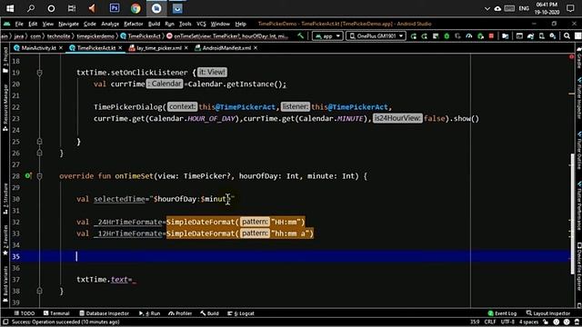The width and height of the screenshot is (582, 327).
Task: Open the Event Log tool window
Action: click(x=502, y=313)
